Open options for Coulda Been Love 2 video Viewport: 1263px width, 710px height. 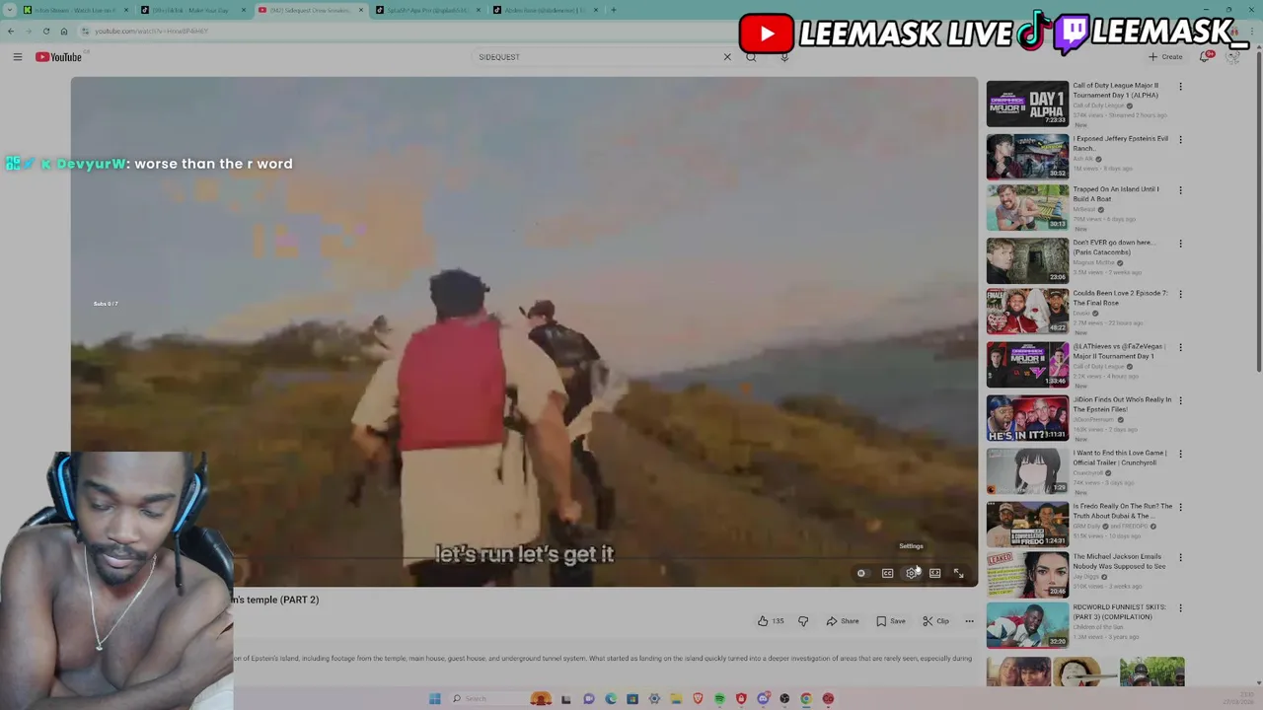click(x=1180, y=295)
